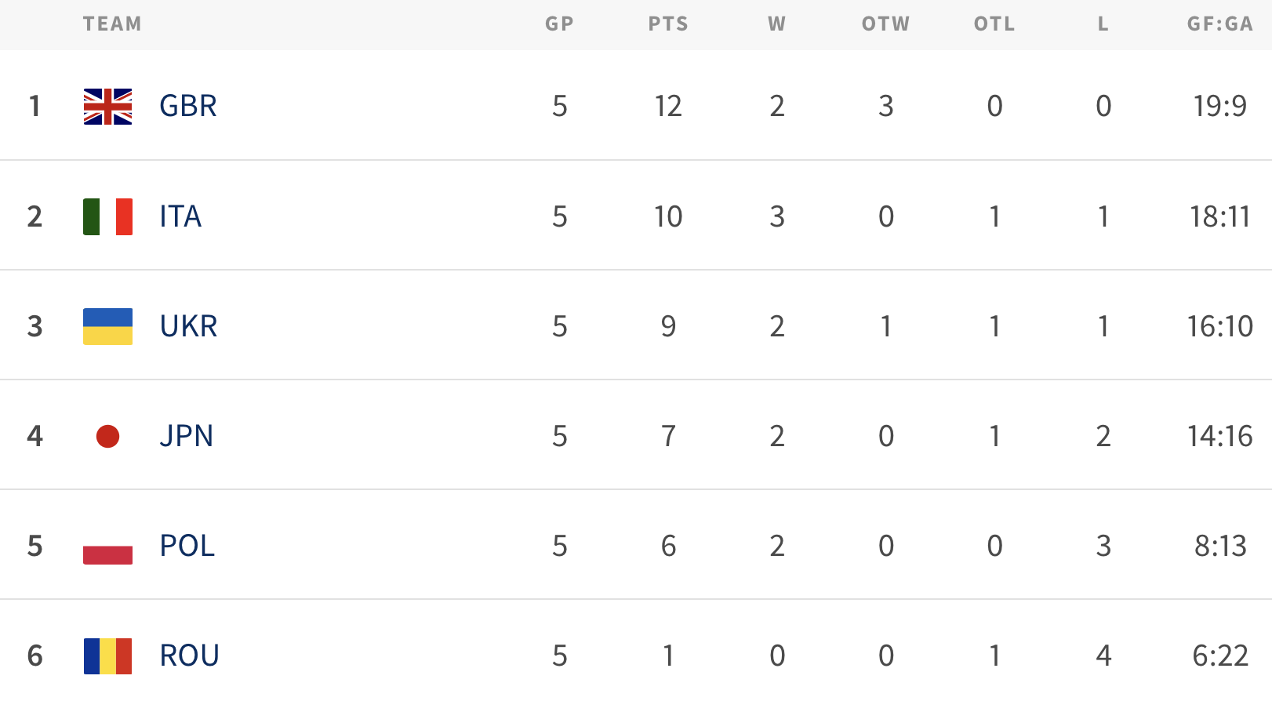Select the JPN team name

tap(187, 436)
